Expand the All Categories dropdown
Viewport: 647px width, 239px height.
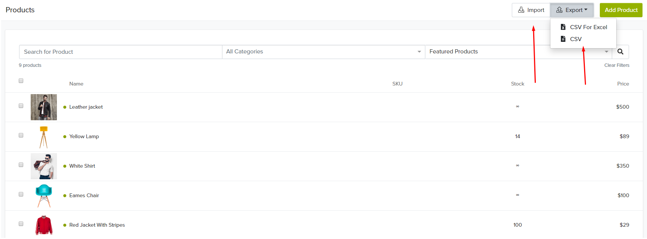pyautogui.click(x=323, y=52)
